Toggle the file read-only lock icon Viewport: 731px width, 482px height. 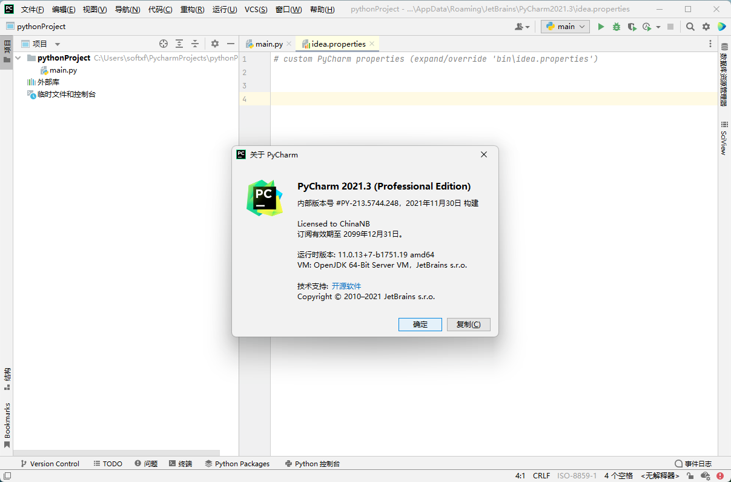coord(690,476)
